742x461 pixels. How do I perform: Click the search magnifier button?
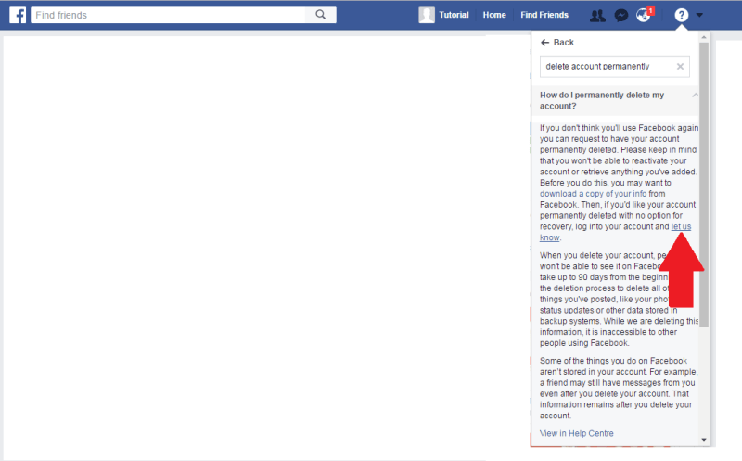point(320,15)
